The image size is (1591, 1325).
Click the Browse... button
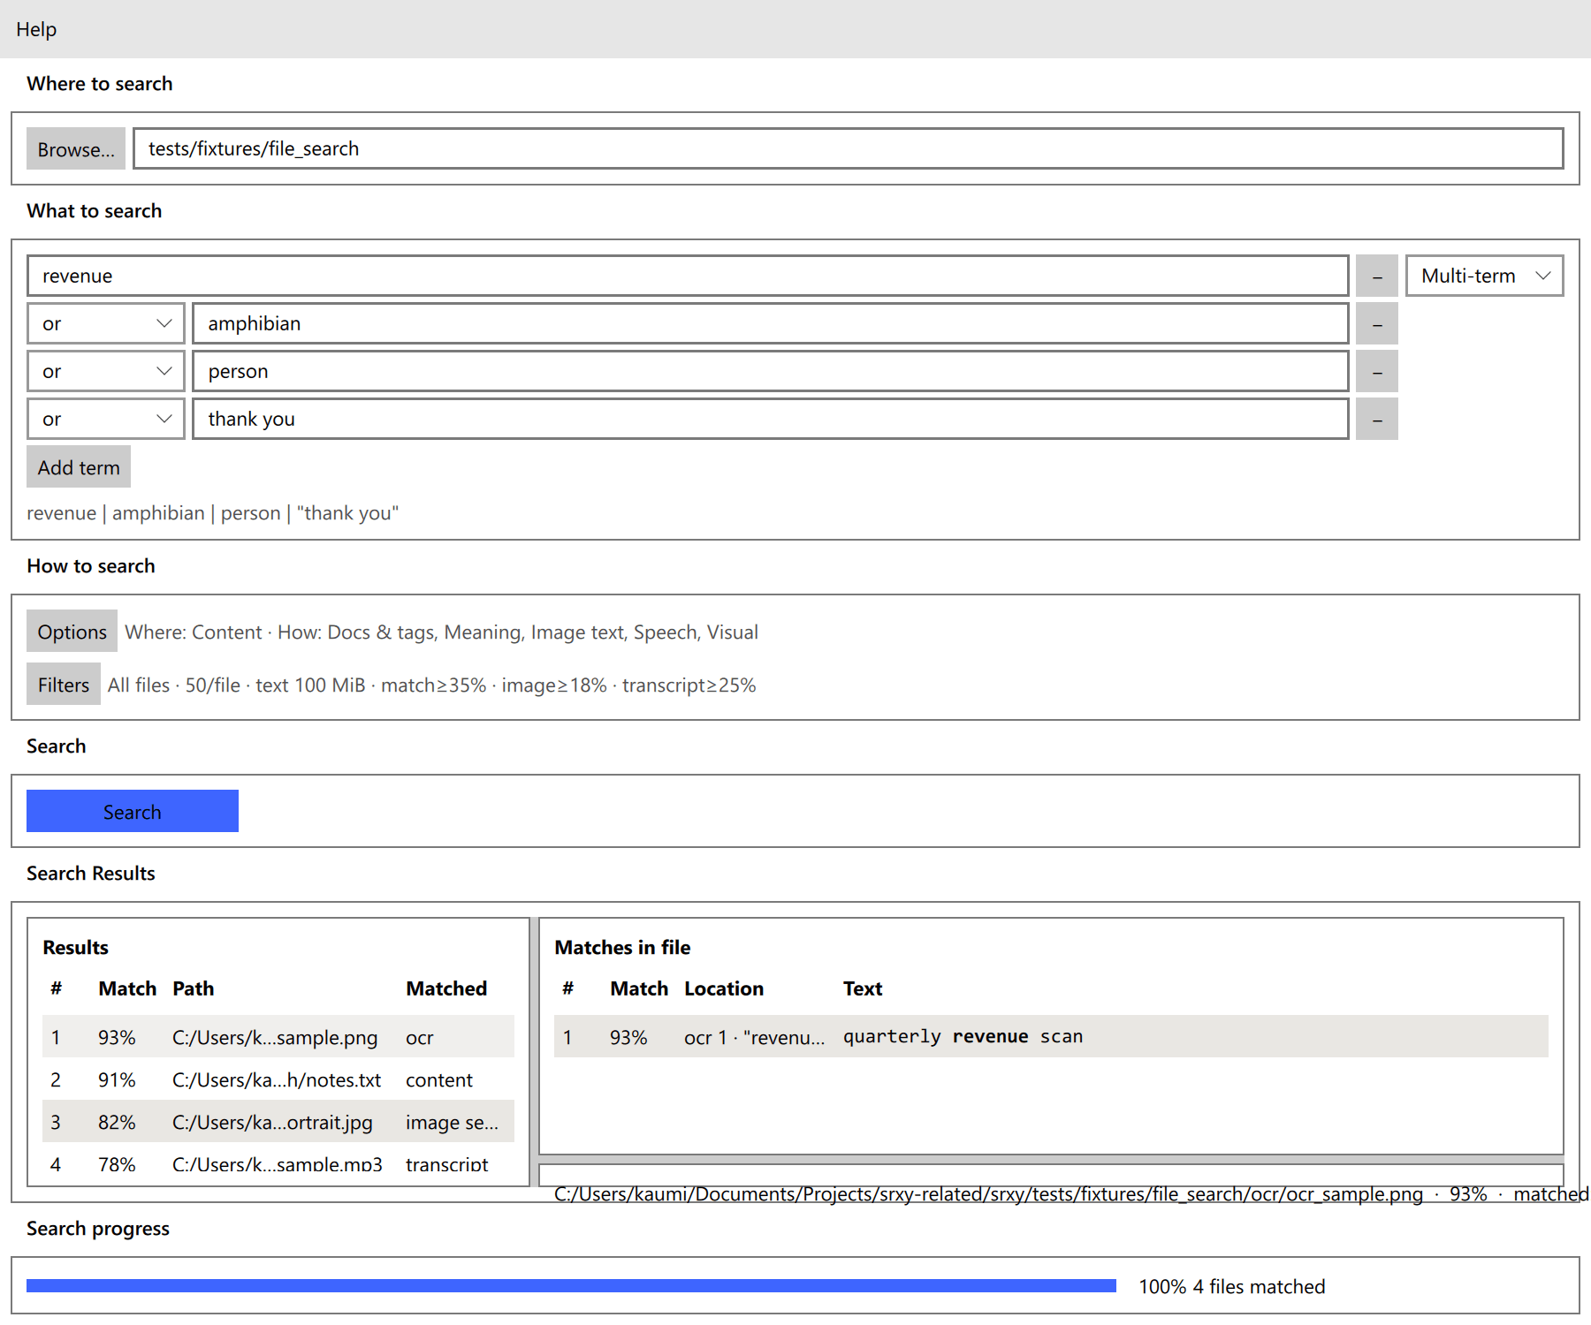pos(76,149)
